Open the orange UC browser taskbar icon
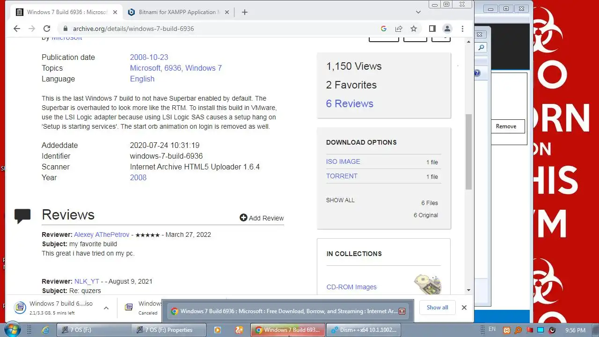The image size is (599, 337). point(239,330)
